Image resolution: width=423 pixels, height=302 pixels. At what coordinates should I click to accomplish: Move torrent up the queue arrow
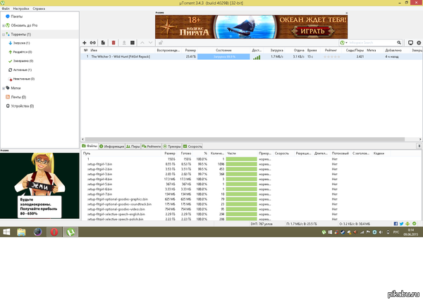click(142, 43)
